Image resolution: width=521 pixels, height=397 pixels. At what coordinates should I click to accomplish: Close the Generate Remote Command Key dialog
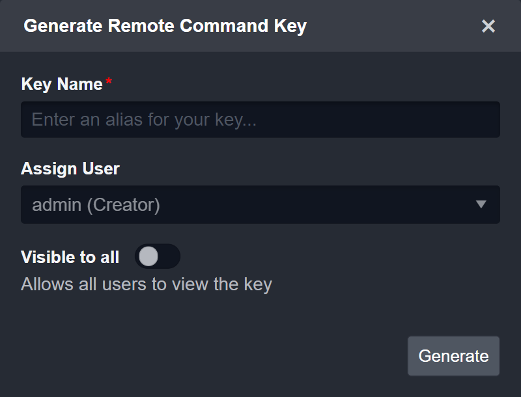(488, 26)
